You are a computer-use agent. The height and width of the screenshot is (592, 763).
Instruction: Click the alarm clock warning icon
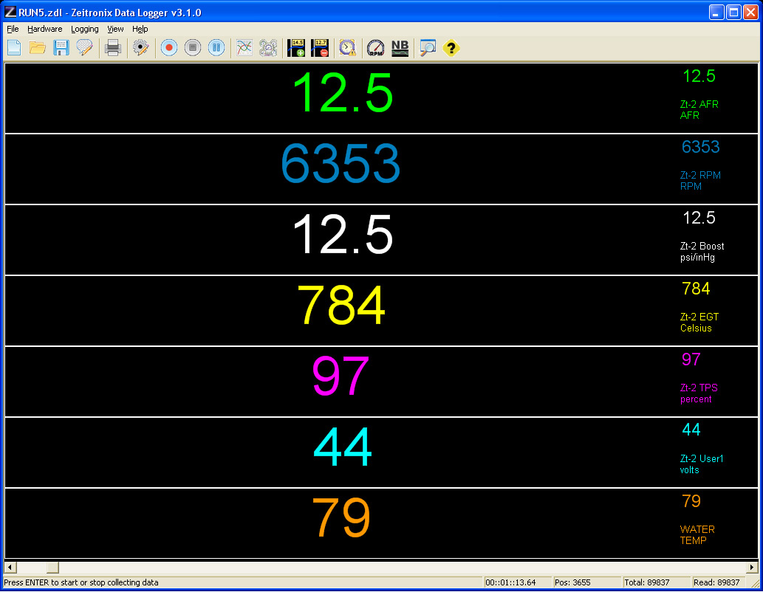point(347,48)
